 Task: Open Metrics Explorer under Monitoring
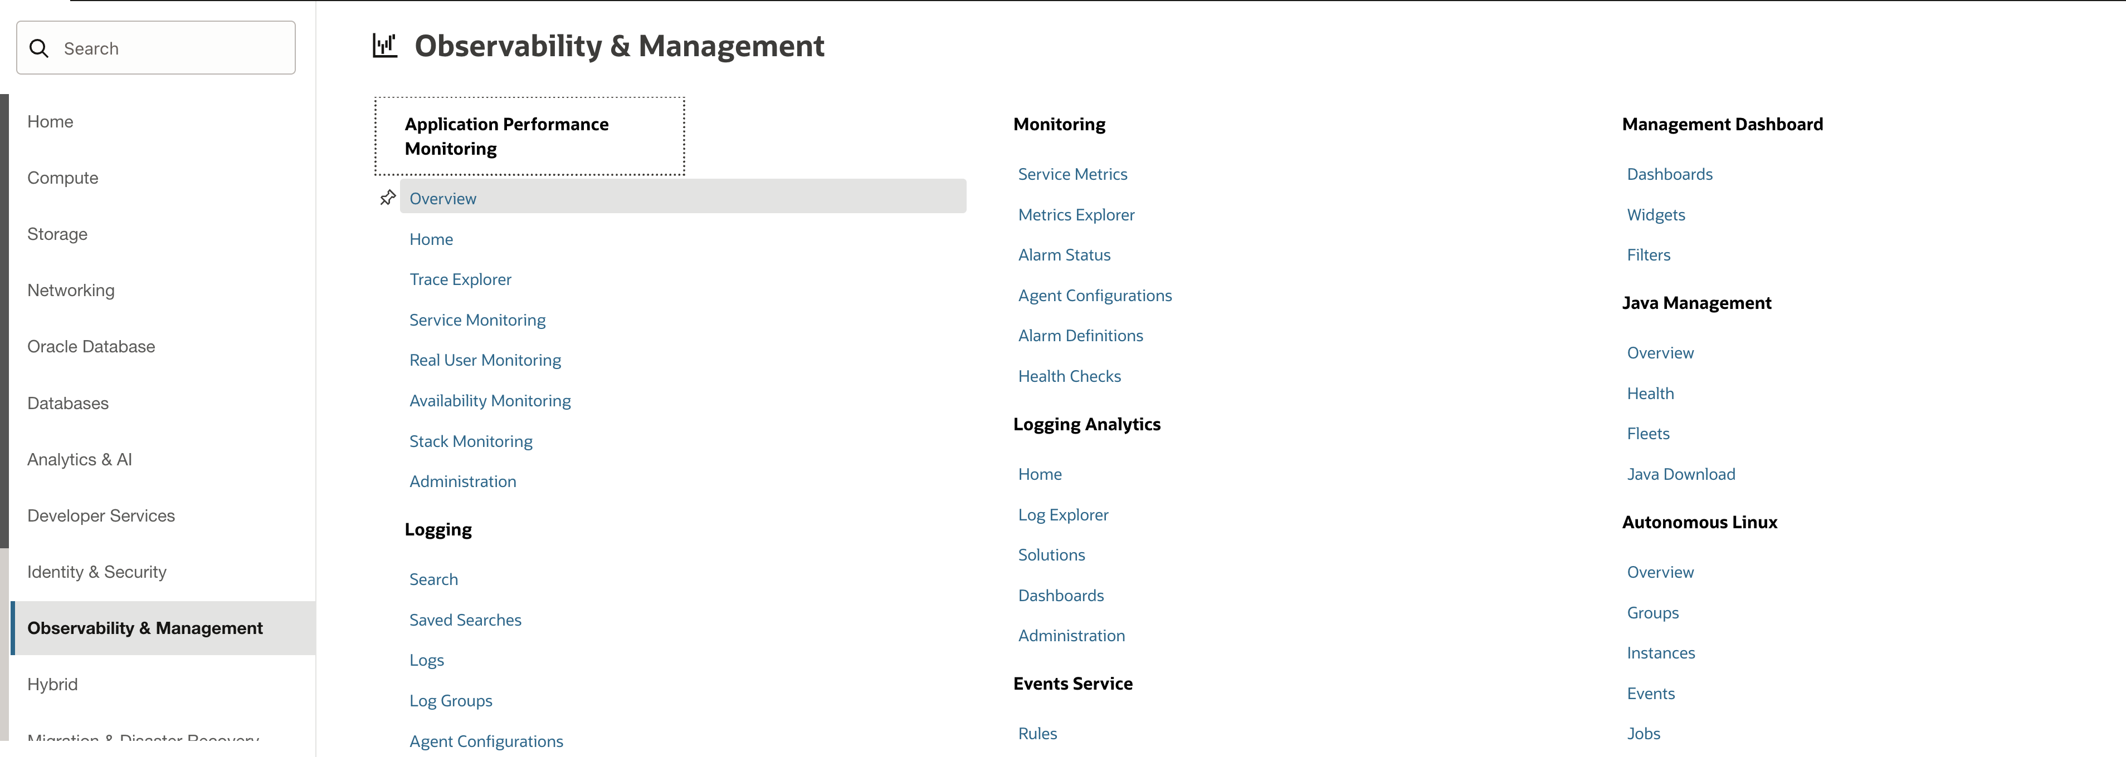tap(1075, 214)
